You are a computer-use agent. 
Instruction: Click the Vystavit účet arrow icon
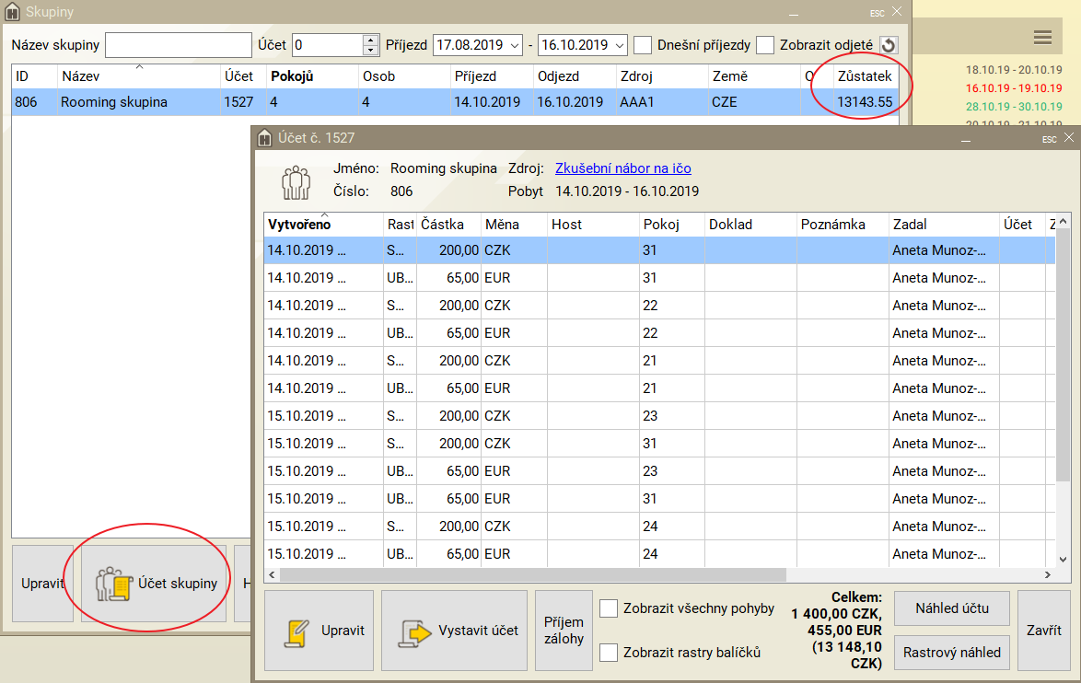tap(414, 631)
